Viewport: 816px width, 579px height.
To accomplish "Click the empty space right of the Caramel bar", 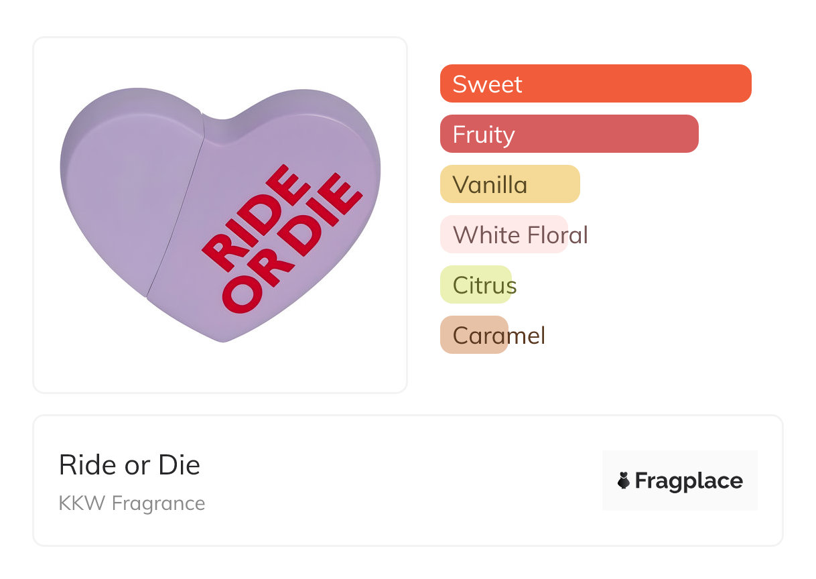I will point(657,335).
